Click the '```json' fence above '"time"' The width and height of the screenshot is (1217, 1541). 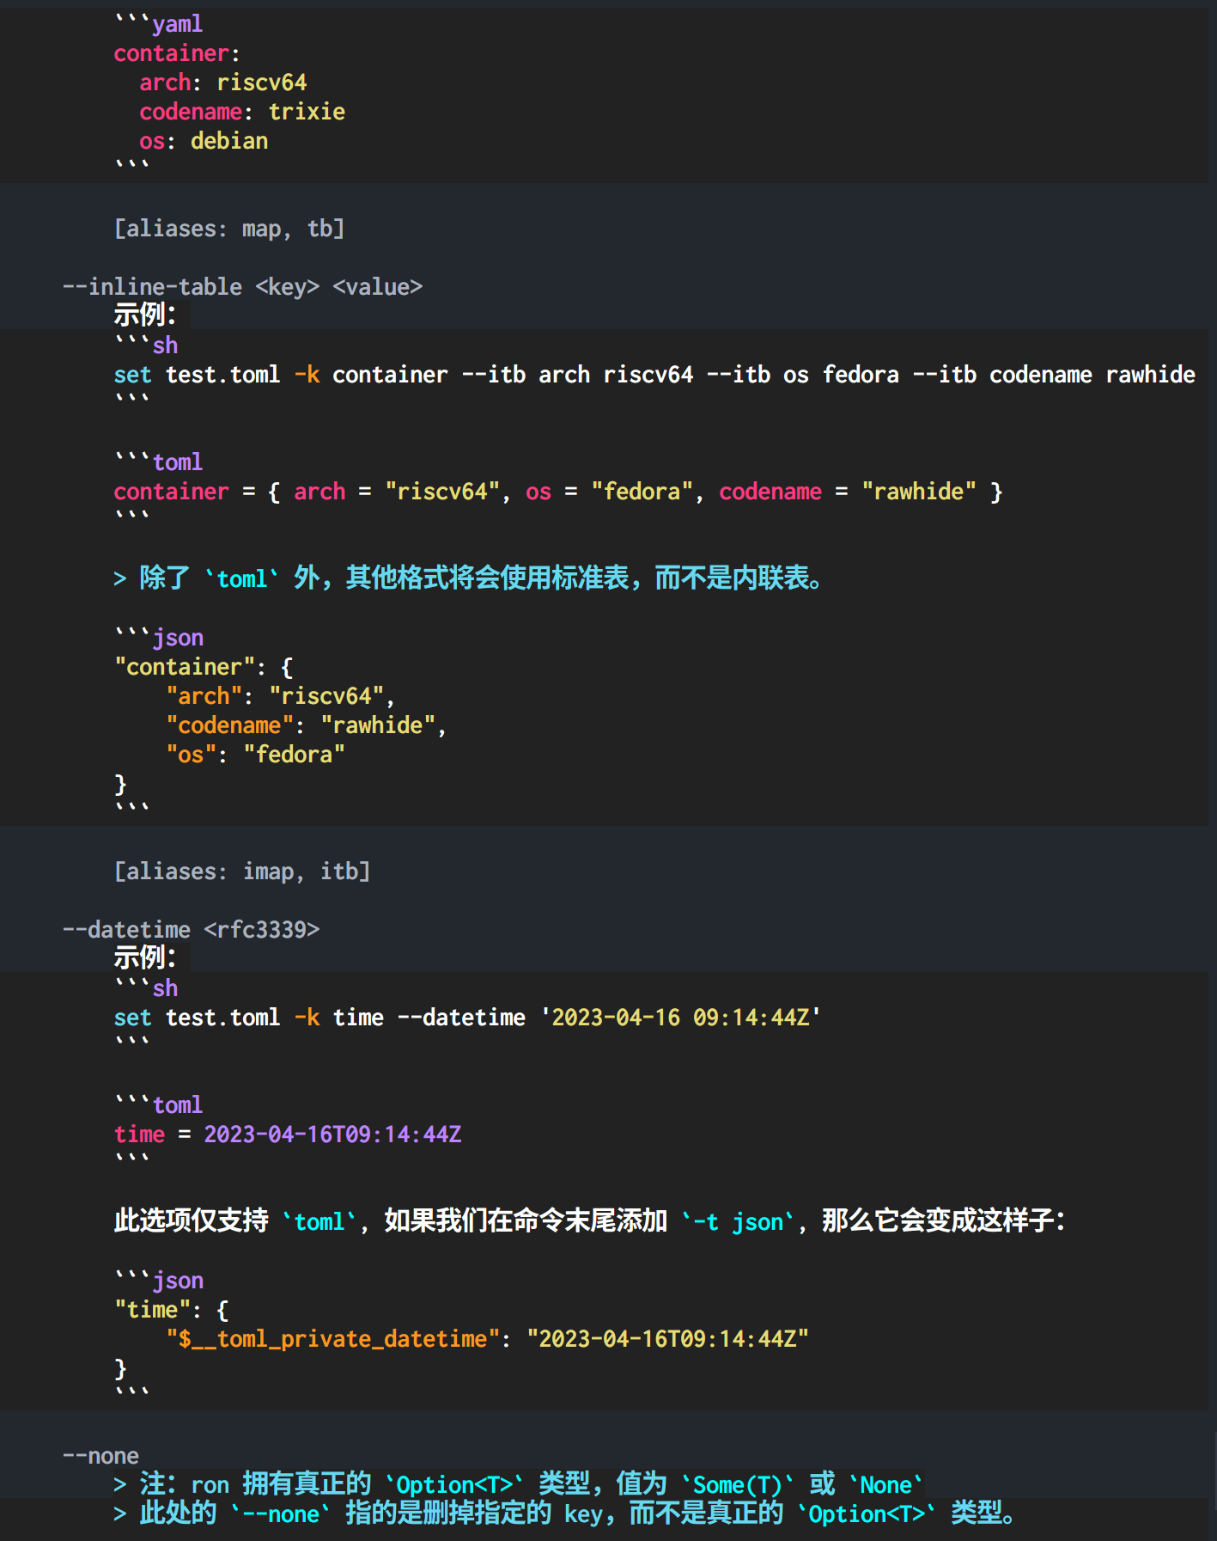[x=159, y=1281]
